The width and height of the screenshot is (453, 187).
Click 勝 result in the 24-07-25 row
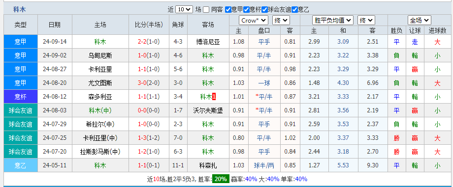click(397, 138)
